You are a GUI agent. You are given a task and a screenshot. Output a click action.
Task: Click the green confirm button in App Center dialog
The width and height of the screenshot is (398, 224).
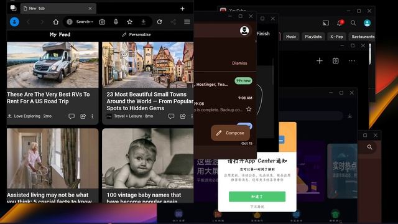tap(257, 197)
